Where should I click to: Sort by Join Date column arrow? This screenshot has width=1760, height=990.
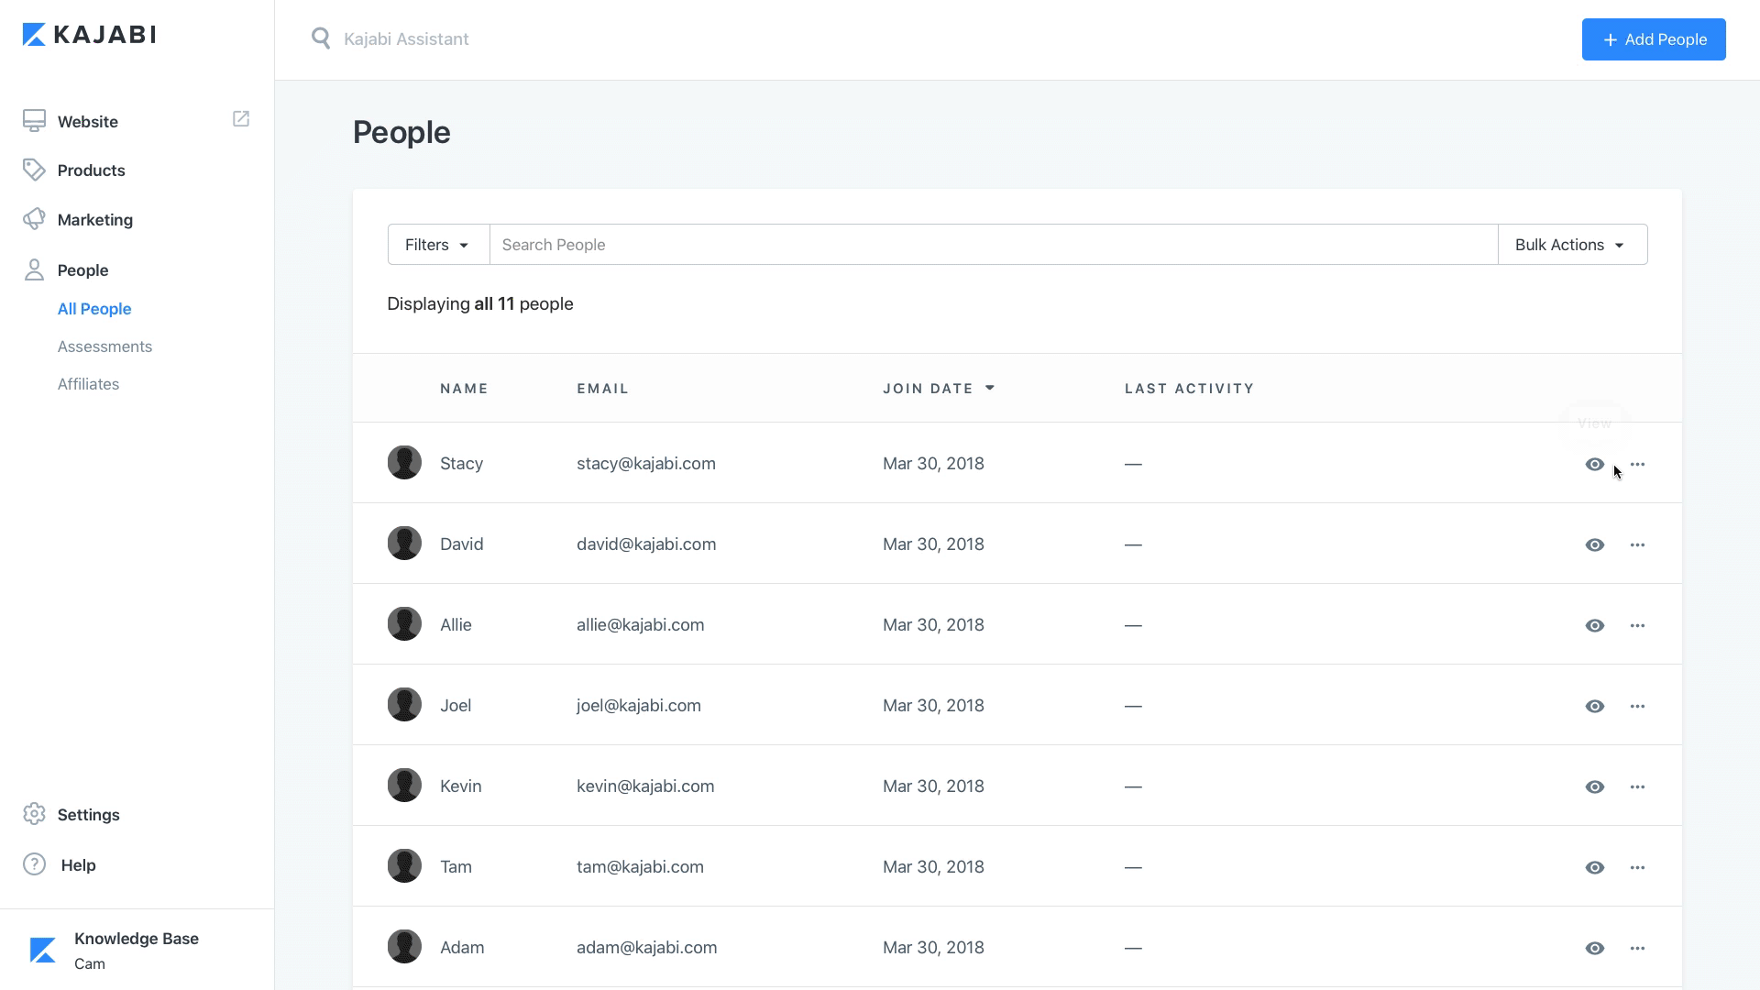point(990,389)
